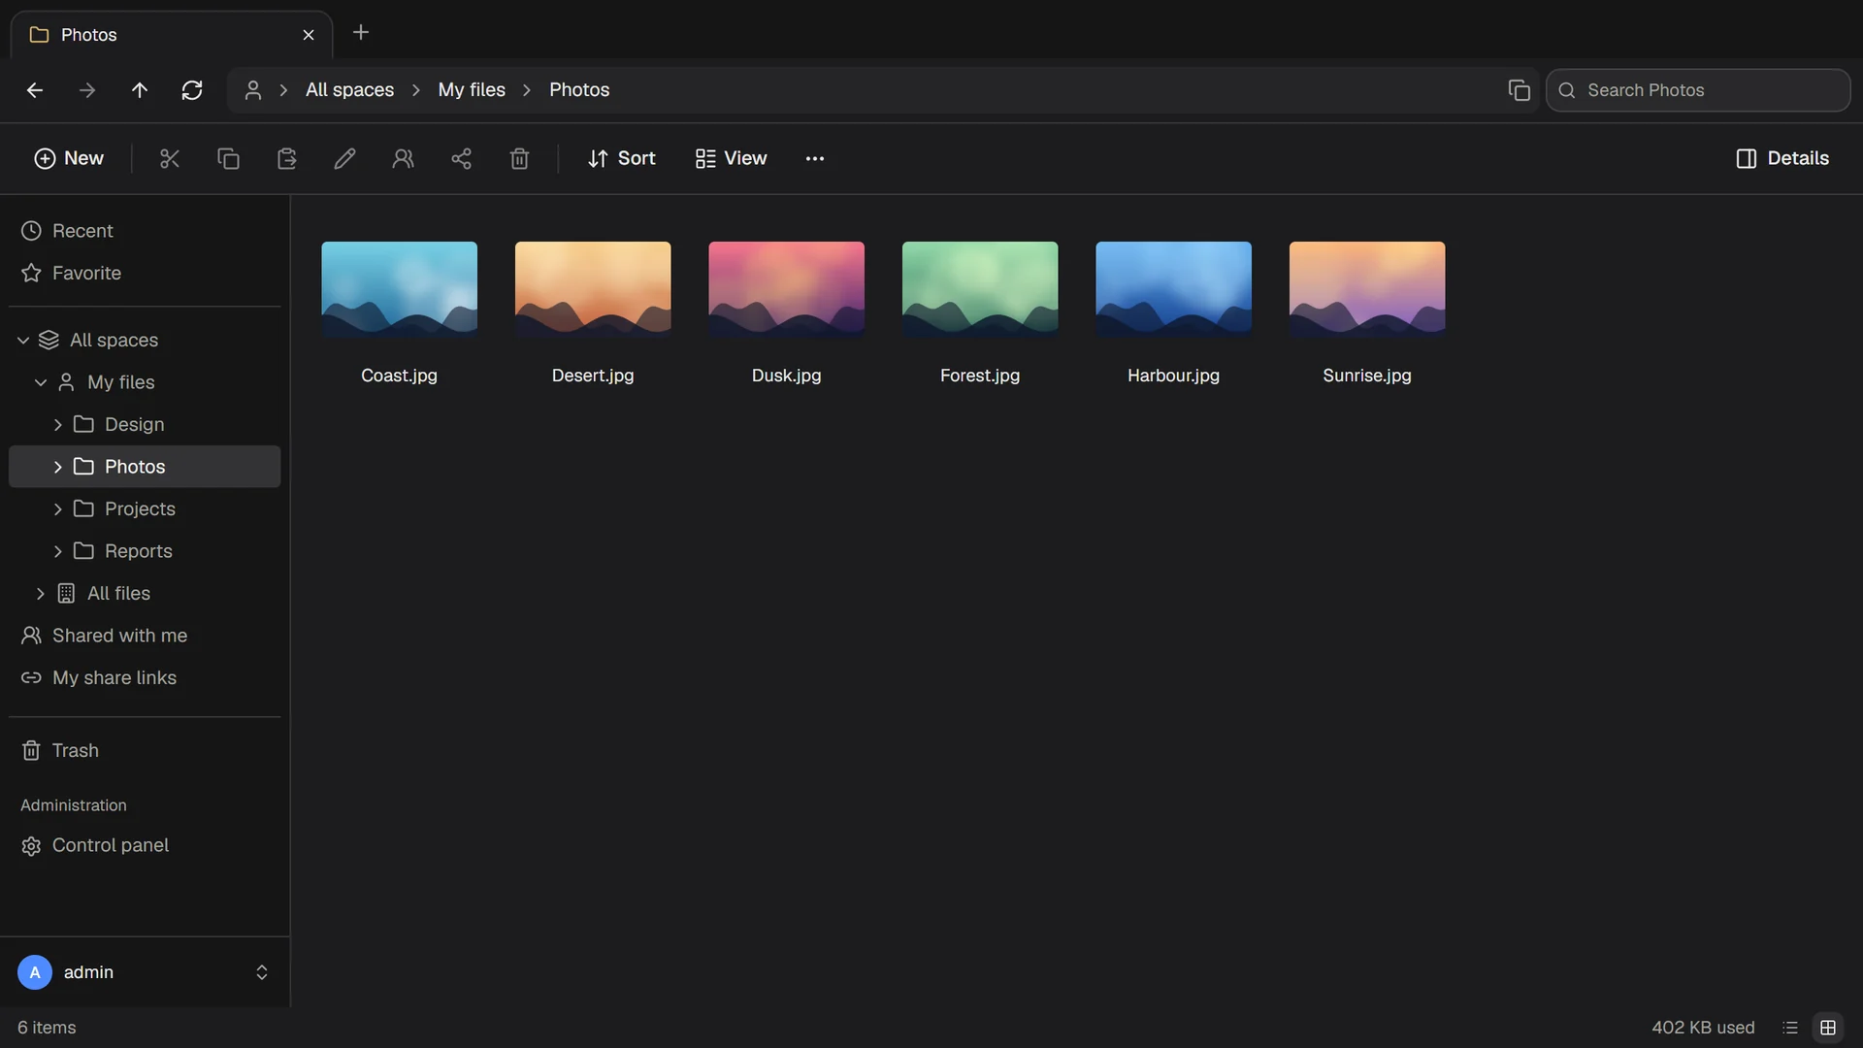The image size is (1863, 1048).
Task: Go forward with the right arrow
Action: (x=87, y=90)
